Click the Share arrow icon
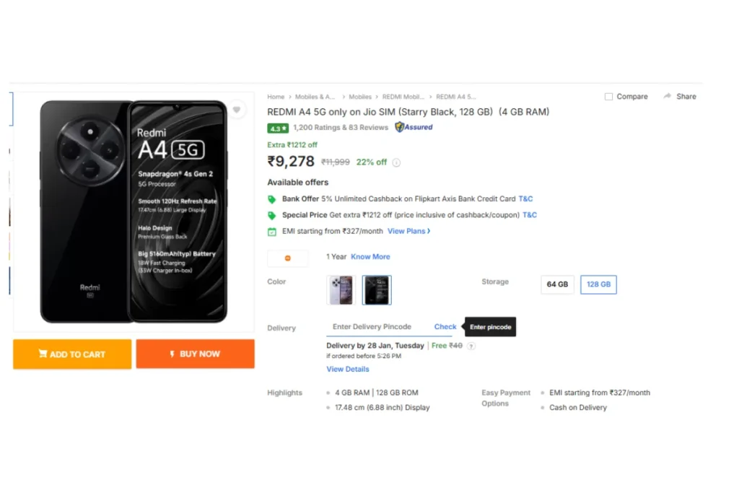This screenshot has width=739, height=493. [x=668, y=96]
